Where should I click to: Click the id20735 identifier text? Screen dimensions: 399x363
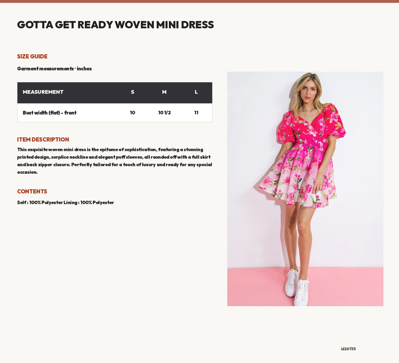click(348, 349)
